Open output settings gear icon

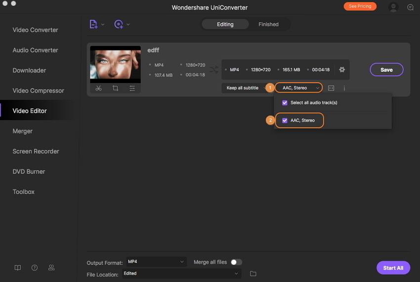(x=342, y=69)
